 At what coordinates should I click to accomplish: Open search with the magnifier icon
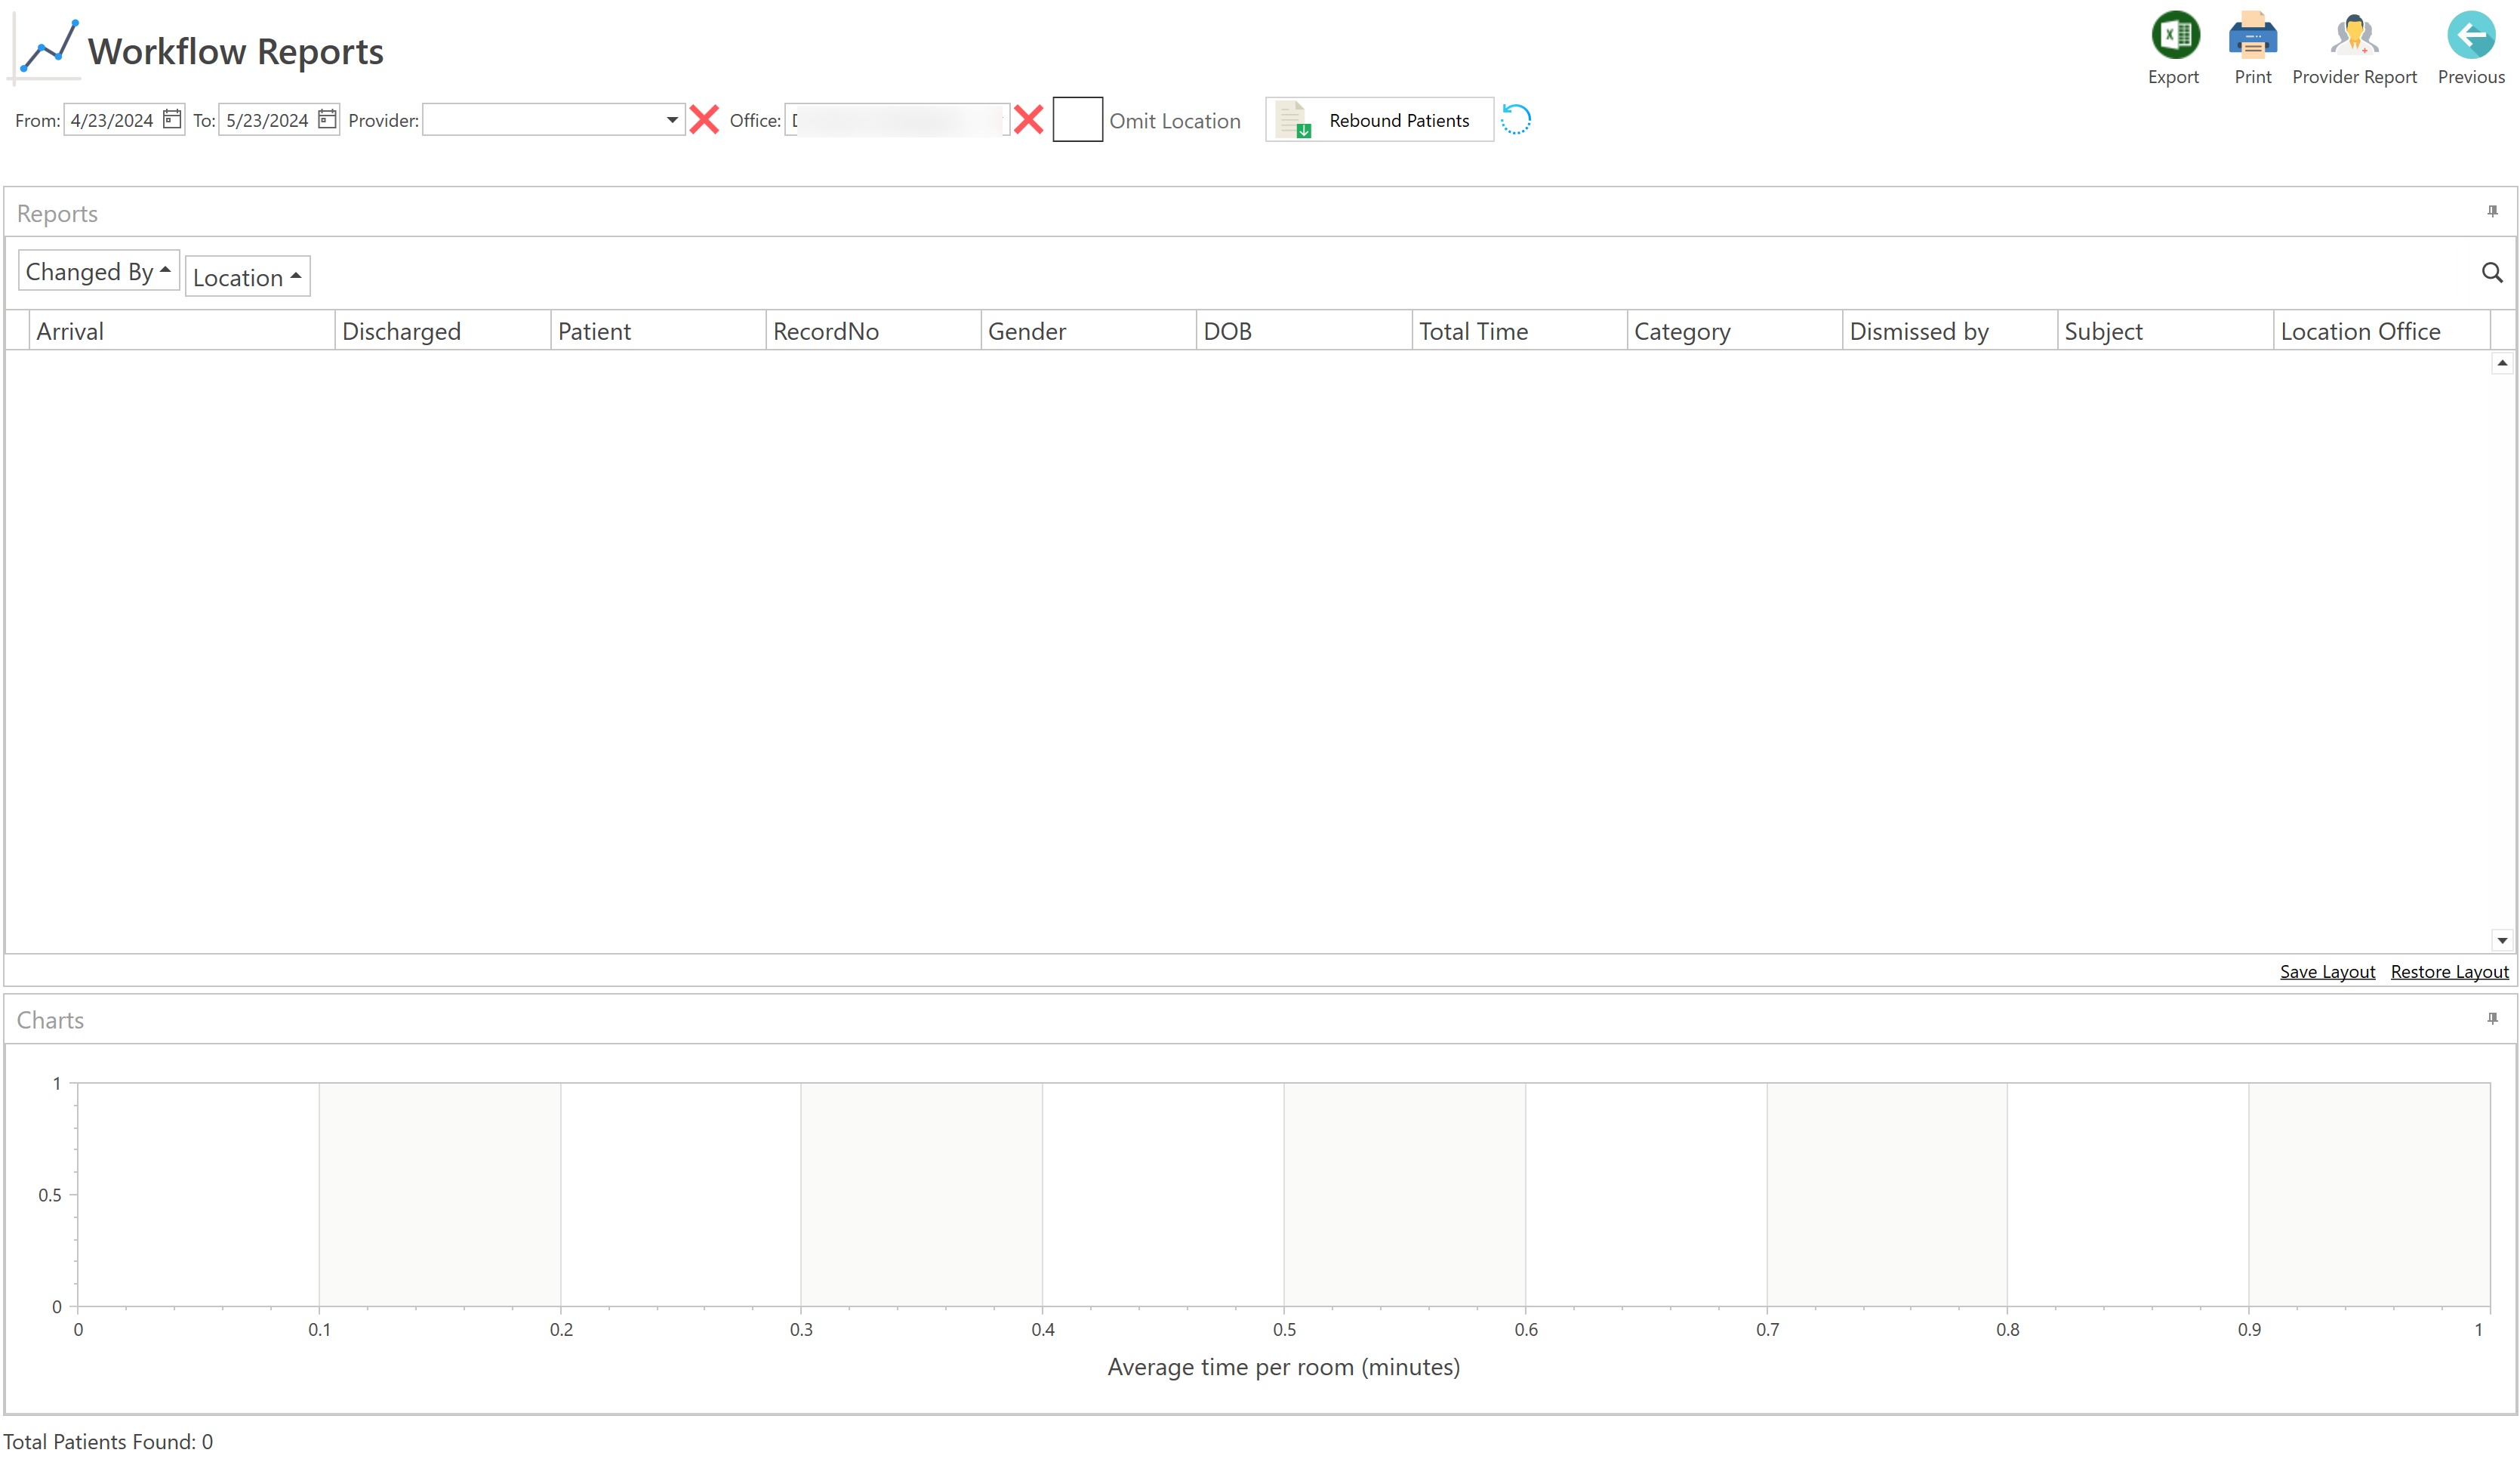click(2491, 272)
